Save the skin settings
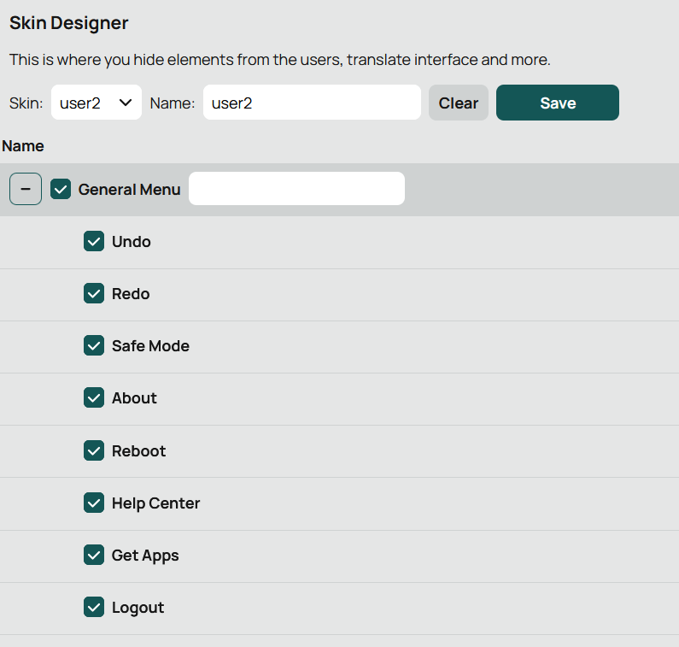This screenshot has width=679, height=647. pyautogui.click(x=558, y=103)
